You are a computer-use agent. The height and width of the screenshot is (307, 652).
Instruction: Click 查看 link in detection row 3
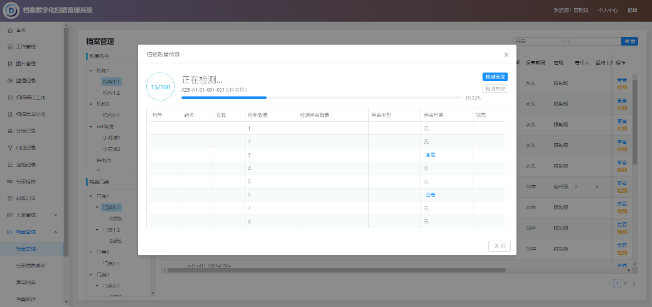pyautogui.click(x=430, y=154)
